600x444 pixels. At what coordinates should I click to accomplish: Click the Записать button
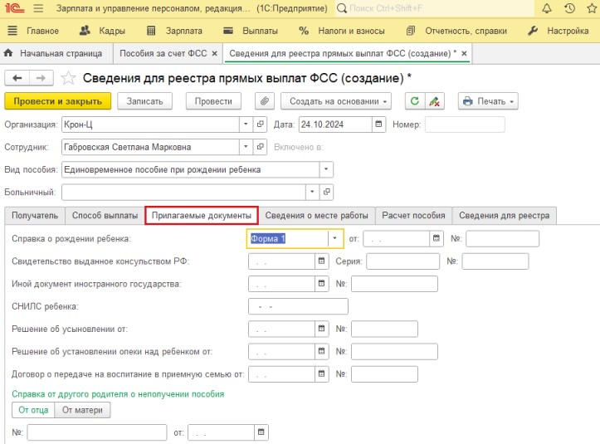tap(144, 101)
